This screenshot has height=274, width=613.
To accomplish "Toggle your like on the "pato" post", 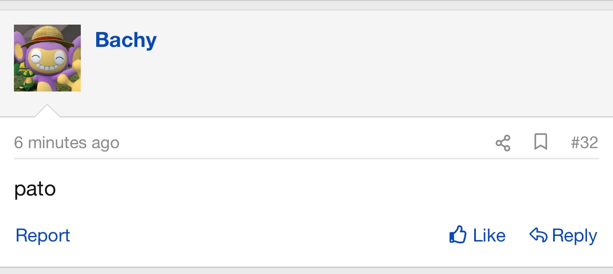I will tap(477, 235).
